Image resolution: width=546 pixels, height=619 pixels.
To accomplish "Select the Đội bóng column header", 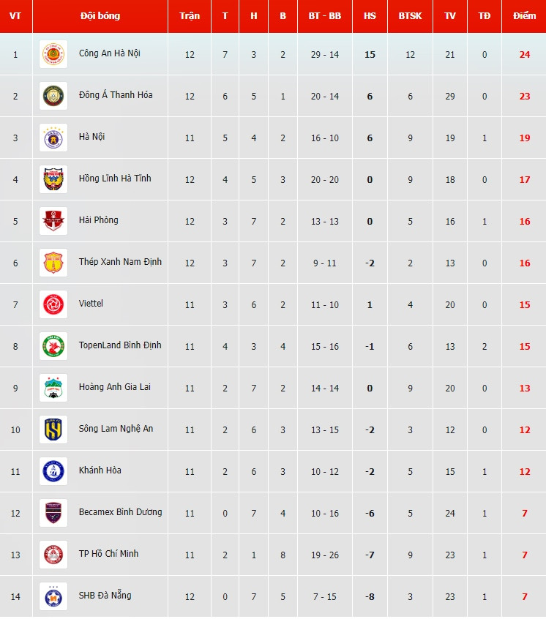I will pos(100,16).
